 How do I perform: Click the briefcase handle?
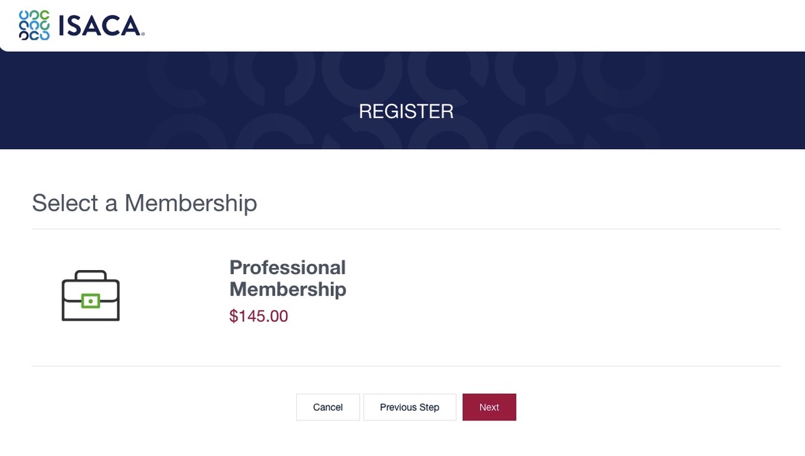(91, 276)
